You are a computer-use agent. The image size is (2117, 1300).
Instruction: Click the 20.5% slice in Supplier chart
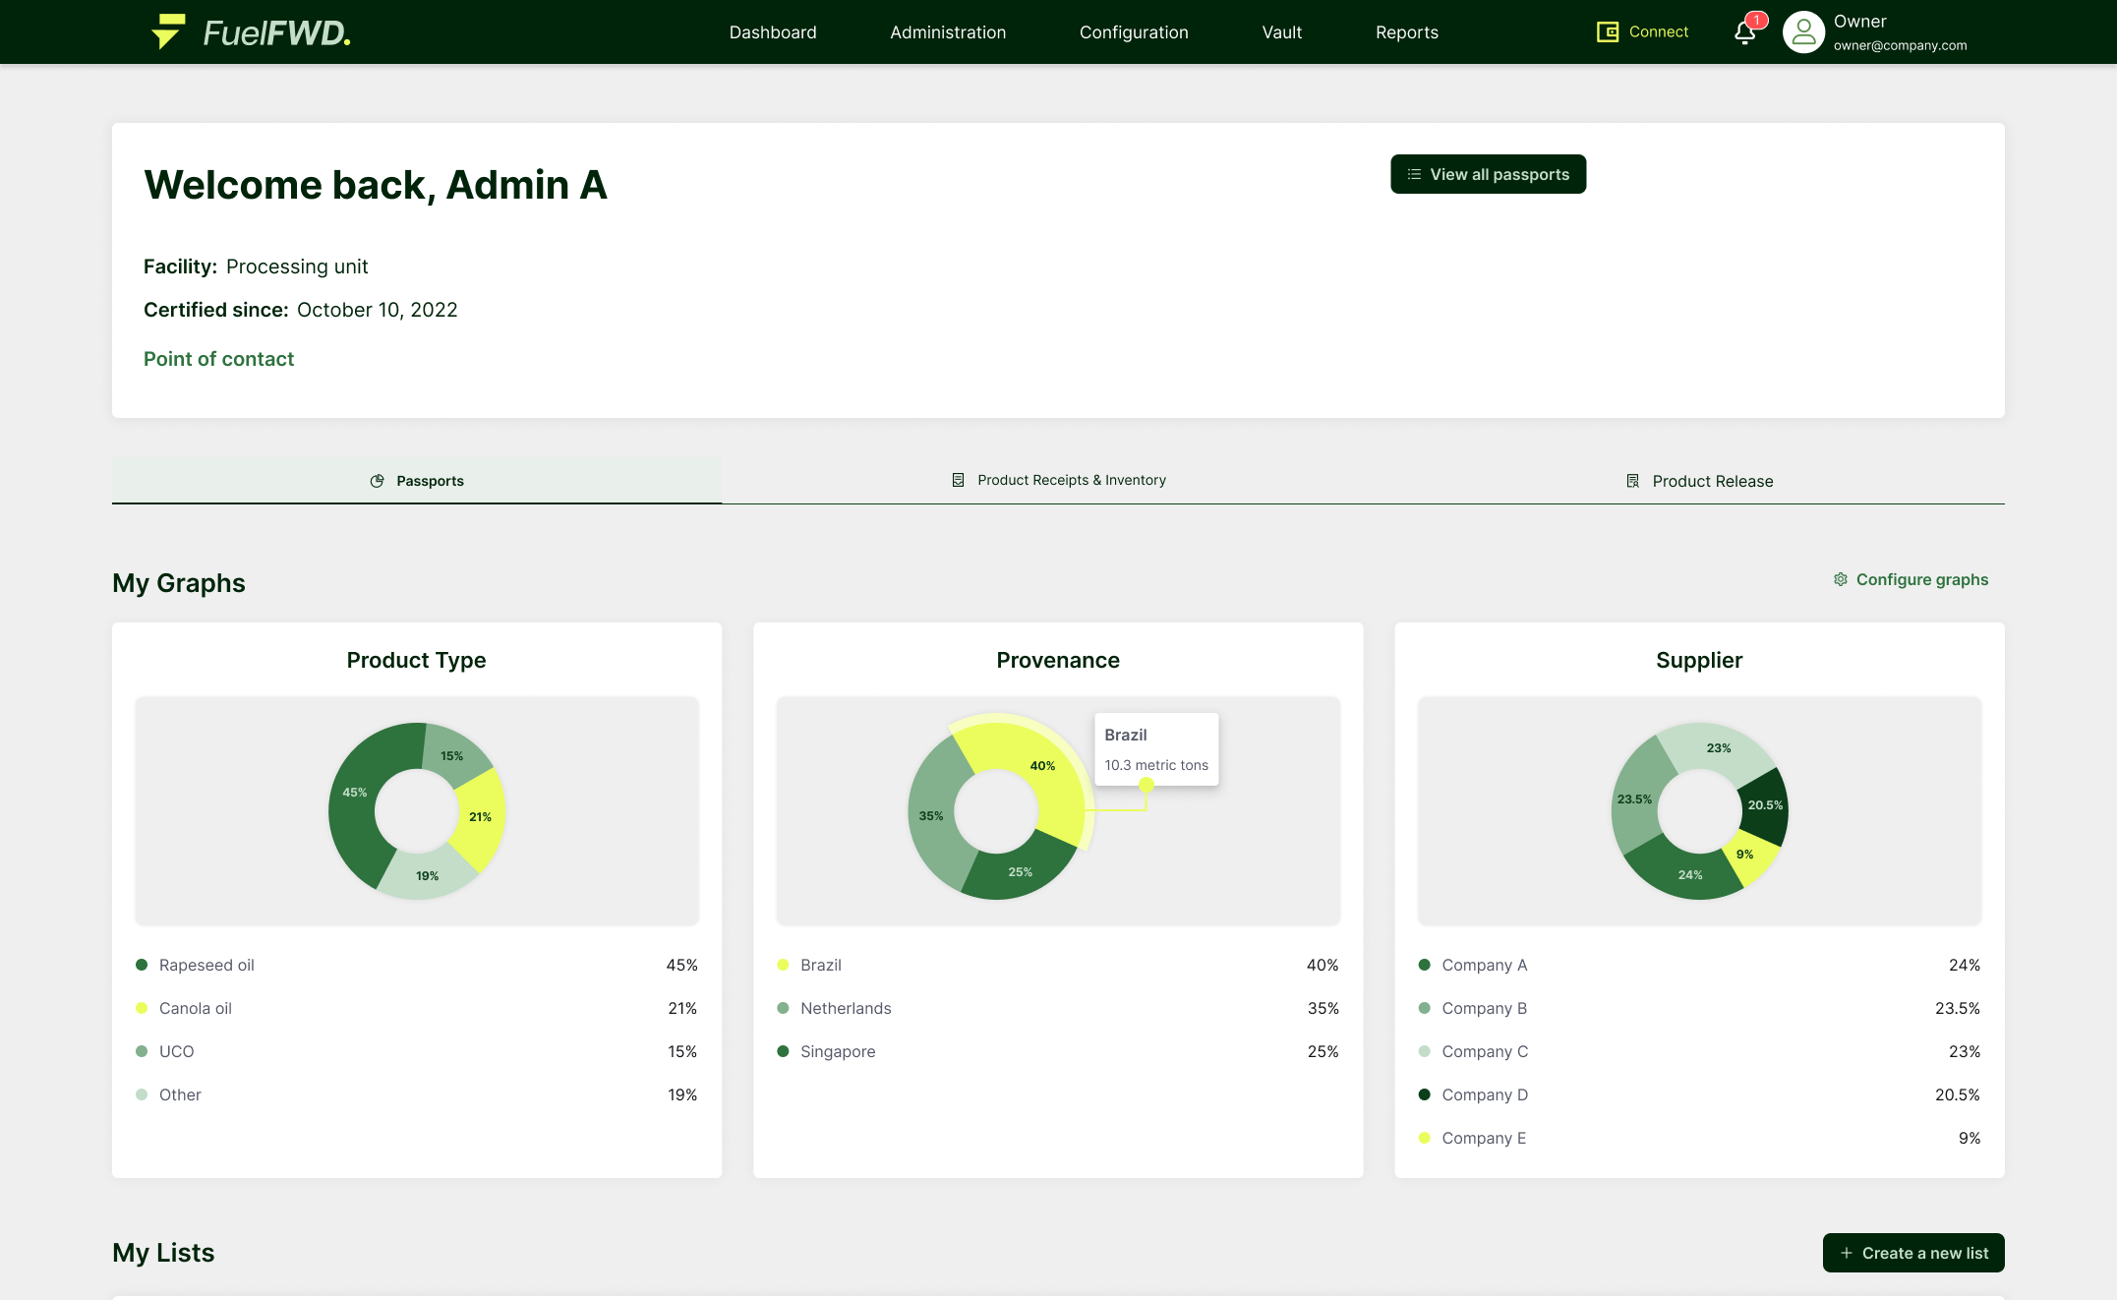[x=1765, y=805]
